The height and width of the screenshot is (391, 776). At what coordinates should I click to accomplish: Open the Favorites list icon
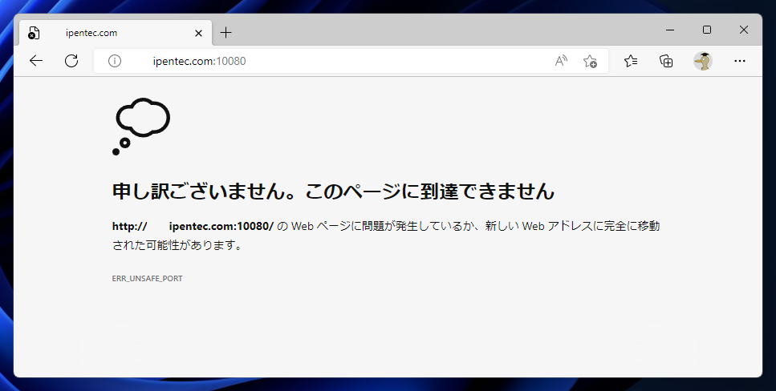(x=631, y=61)
